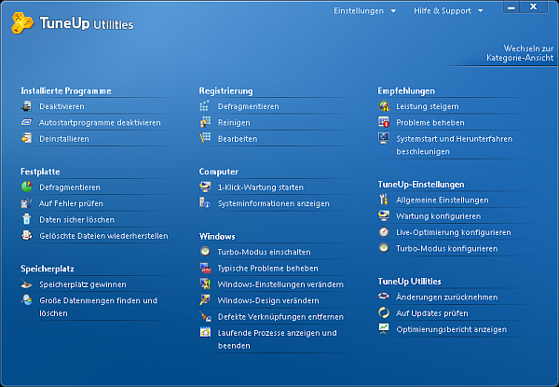Viewport: 559px width, 387px height.
Task: Expand the Einstellungen dropdown arrow
Action: tap(393, 11)
